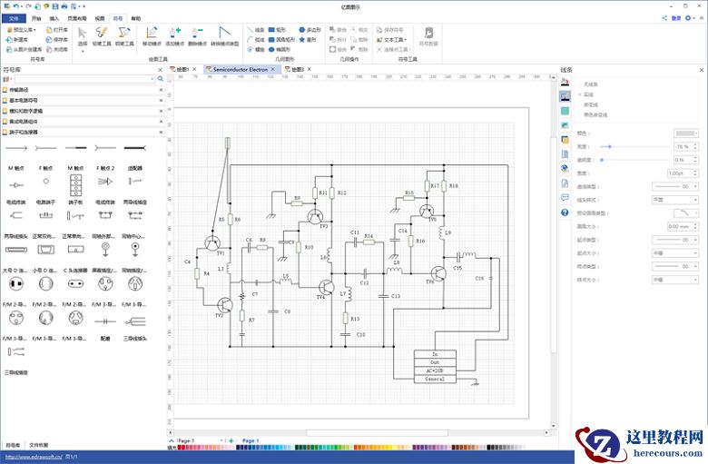
Task: Click the 新建库 new library button
Action: pyautogui.click(x=17, y=40)
